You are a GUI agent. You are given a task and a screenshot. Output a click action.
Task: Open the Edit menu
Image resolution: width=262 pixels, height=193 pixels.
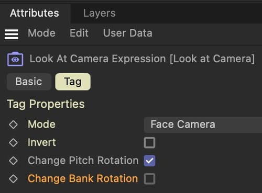tap(79, 33)
